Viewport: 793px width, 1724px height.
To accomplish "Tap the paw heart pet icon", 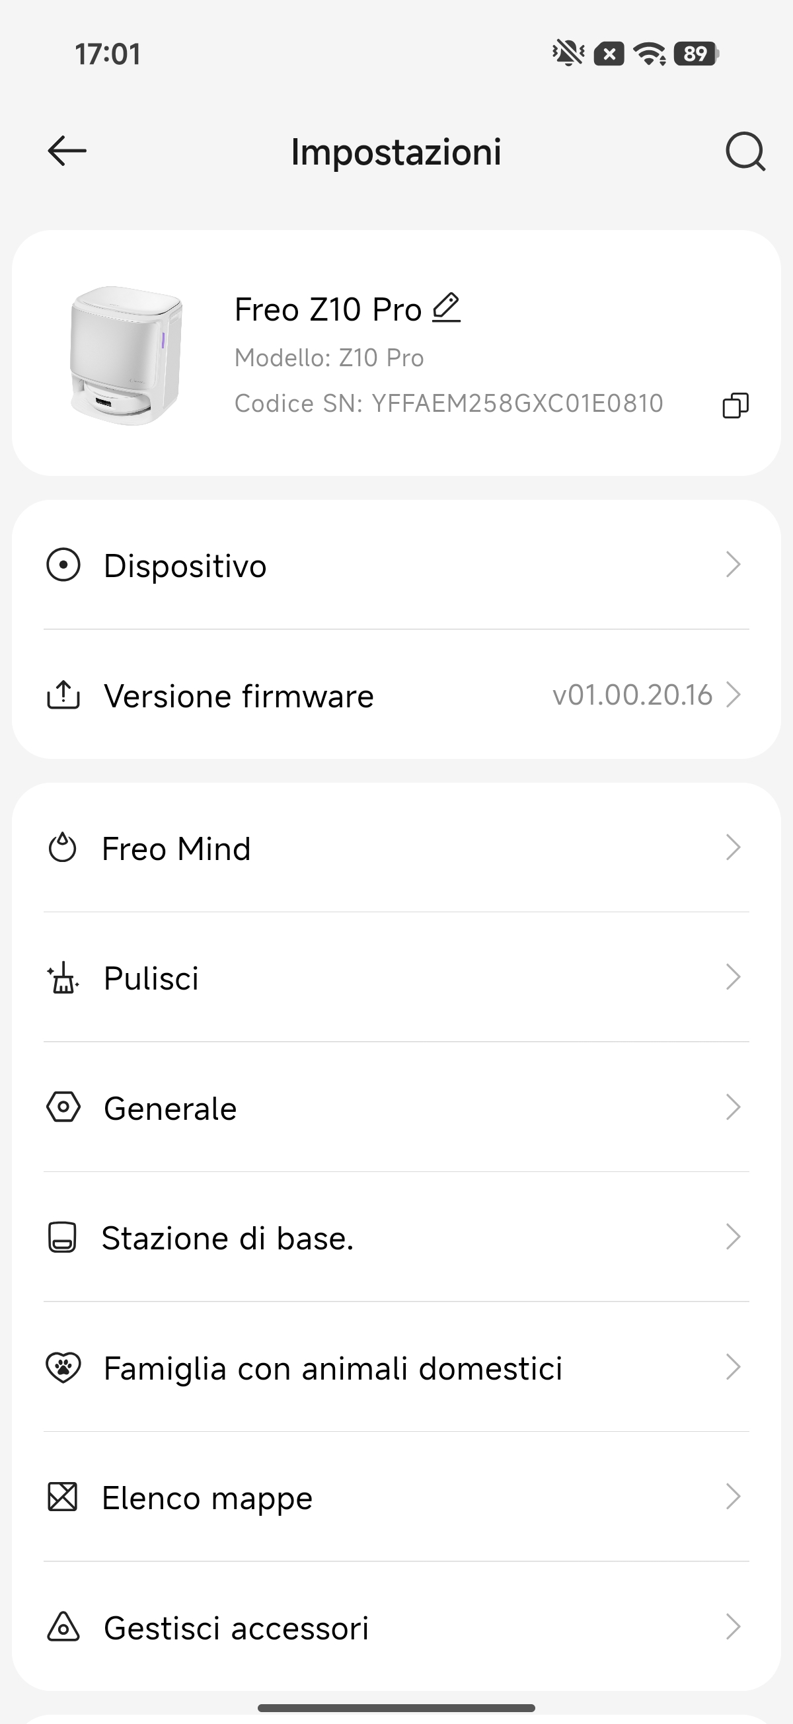I will click(x=63, y=1367).
